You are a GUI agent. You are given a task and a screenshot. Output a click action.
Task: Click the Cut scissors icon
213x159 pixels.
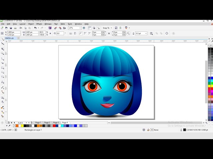click(x=21, y=28)
